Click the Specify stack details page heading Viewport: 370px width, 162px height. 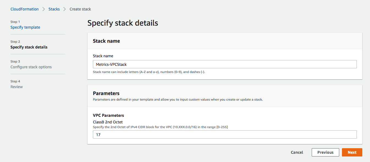[123, 23]
